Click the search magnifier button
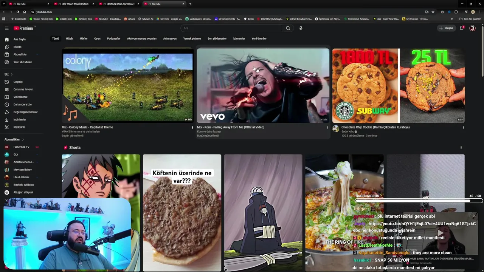The width and height of the screenshot is (484, 272). tap(288, 28)
